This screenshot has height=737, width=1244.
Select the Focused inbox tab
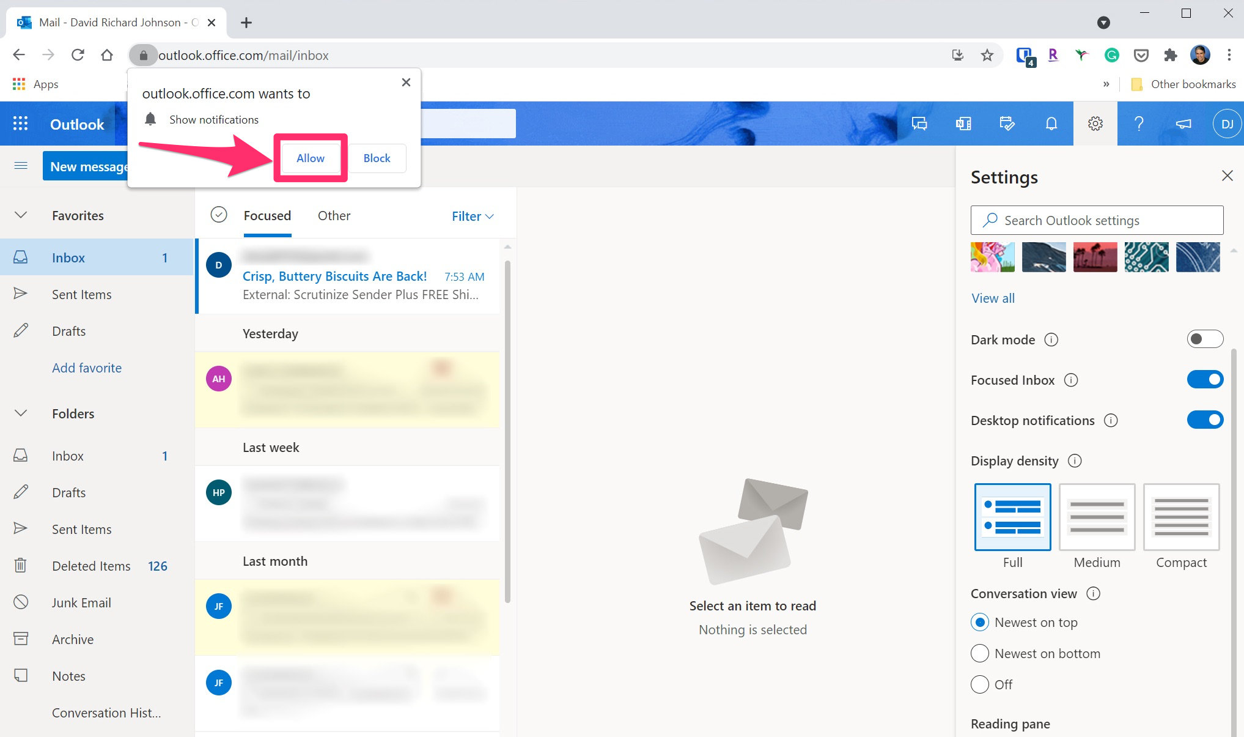click(x=267, y=215)
